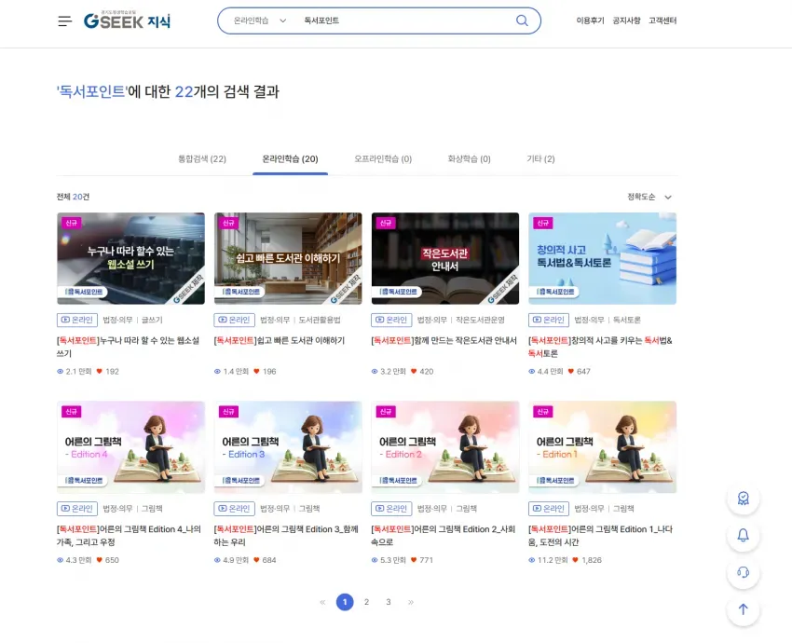Screen dimensions: 792x643
Task: Expand the 온라인학습 search category dropdown
Action: pyautogui.click(x=260, y=21)
